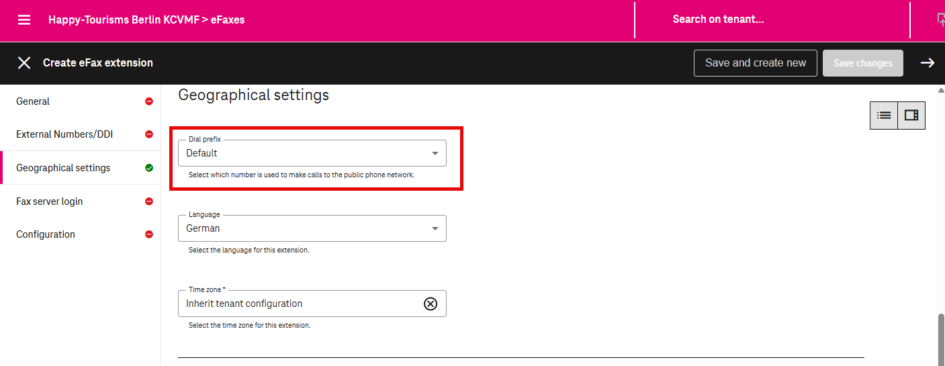
Task: Click the green check beside Geographical settings
Action: pyautogui.click(x=149, y=168)
